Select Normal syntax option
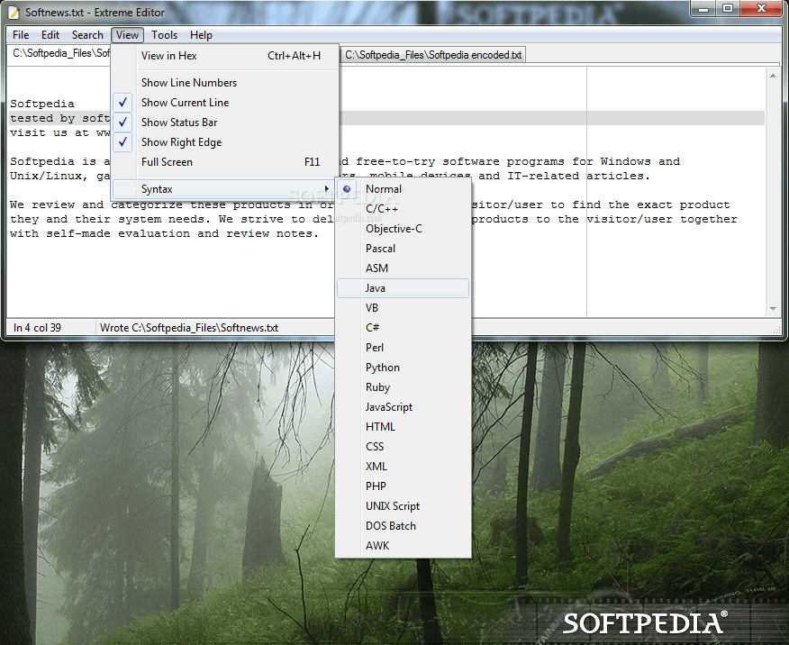This screenshot has width=789, height=645. [x=403, y=189]
